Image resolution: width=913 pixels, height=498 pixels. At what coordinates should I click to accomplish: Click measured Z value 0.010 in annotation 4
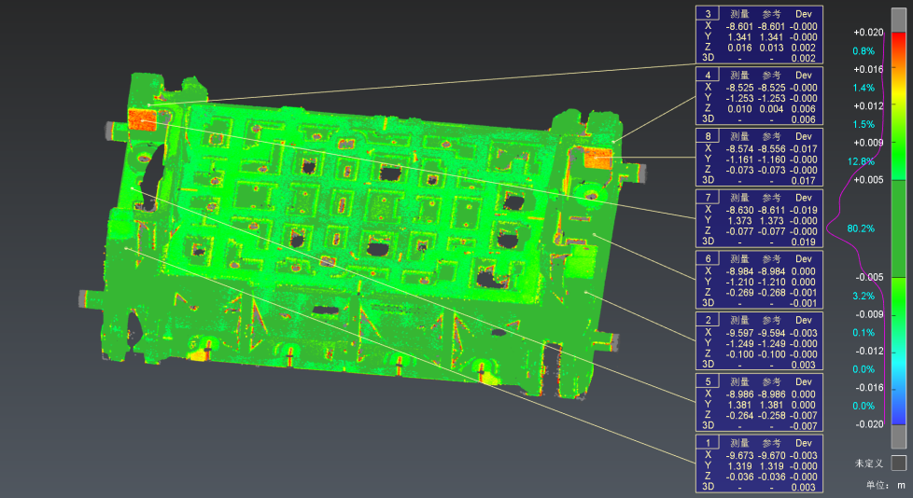tap(739, 109)
